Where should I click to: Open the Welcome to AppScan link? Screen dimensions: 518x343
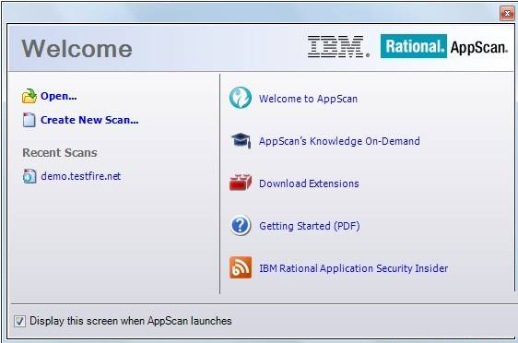pos(308,99)
